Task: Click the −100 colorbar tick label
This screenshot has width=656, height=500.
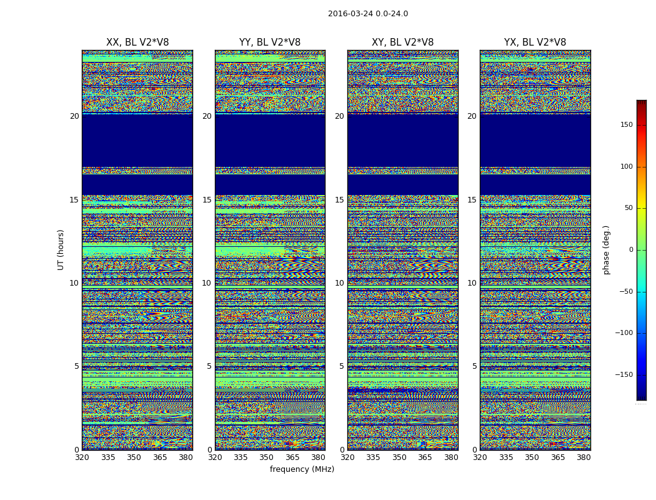Action: coord(624,332)
